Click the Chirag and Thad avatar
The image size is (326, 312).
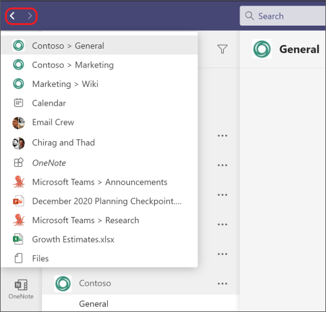click(x=18, y=143)
